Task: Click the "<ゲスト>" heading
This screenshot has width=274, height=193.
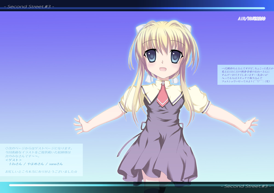Action: coord(13,160)
